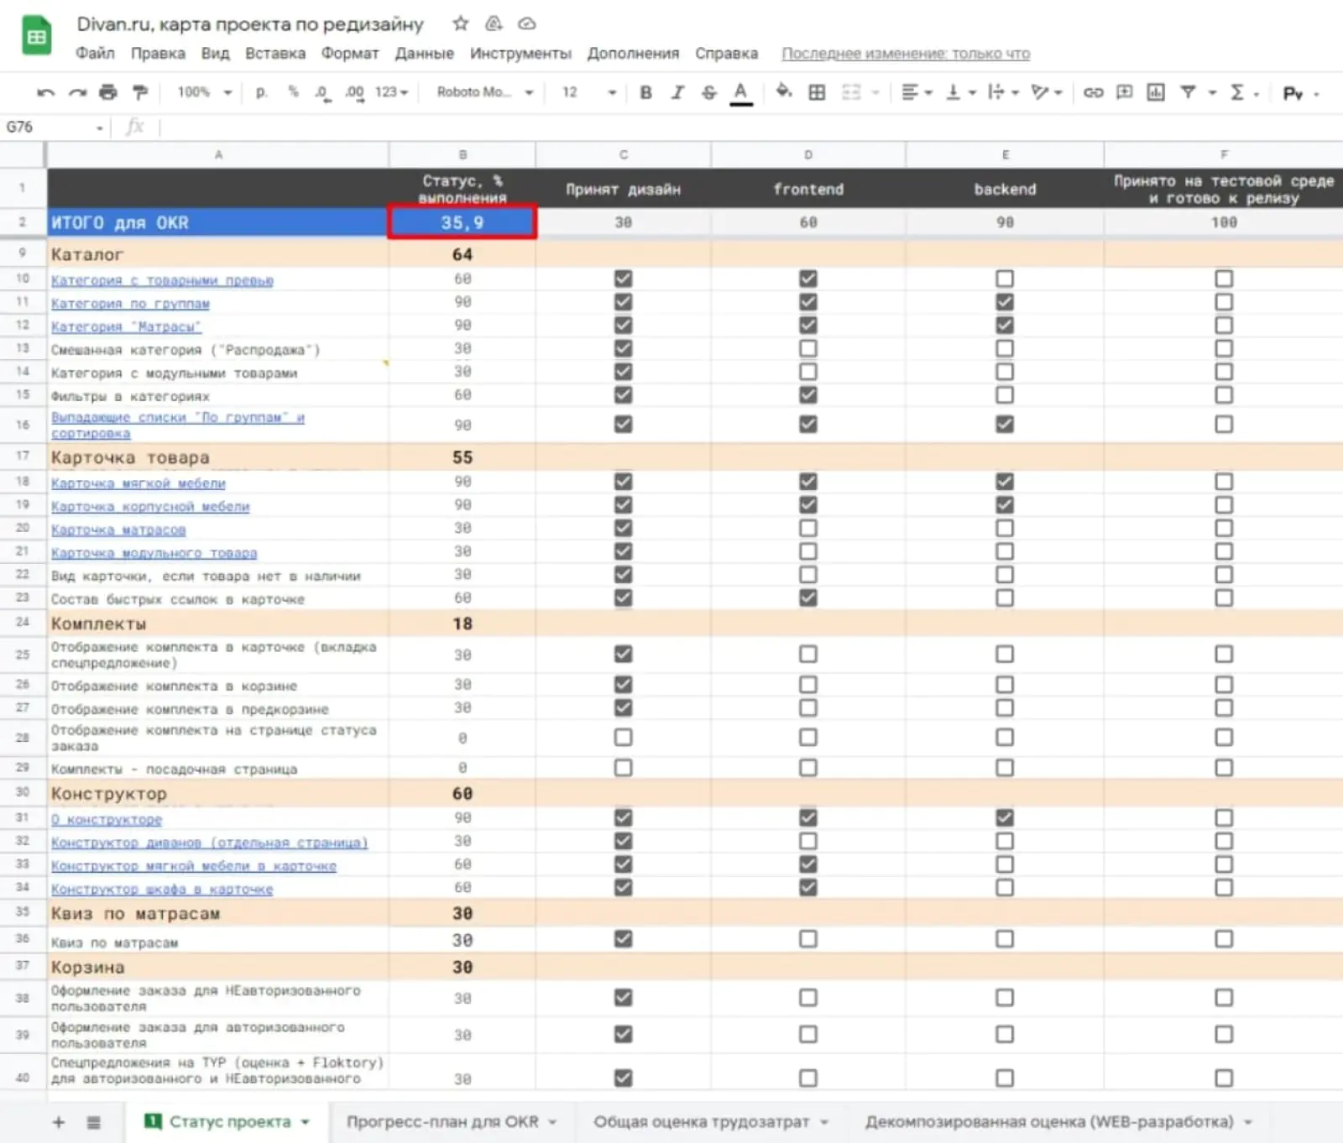
Task: Check frontend for Смешанная категория row
Action: (808, 348)
